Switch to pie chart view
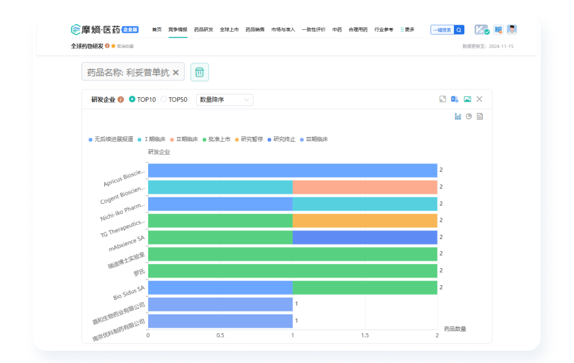The height and width of the screenshot is (363, 574). (469, 117)
